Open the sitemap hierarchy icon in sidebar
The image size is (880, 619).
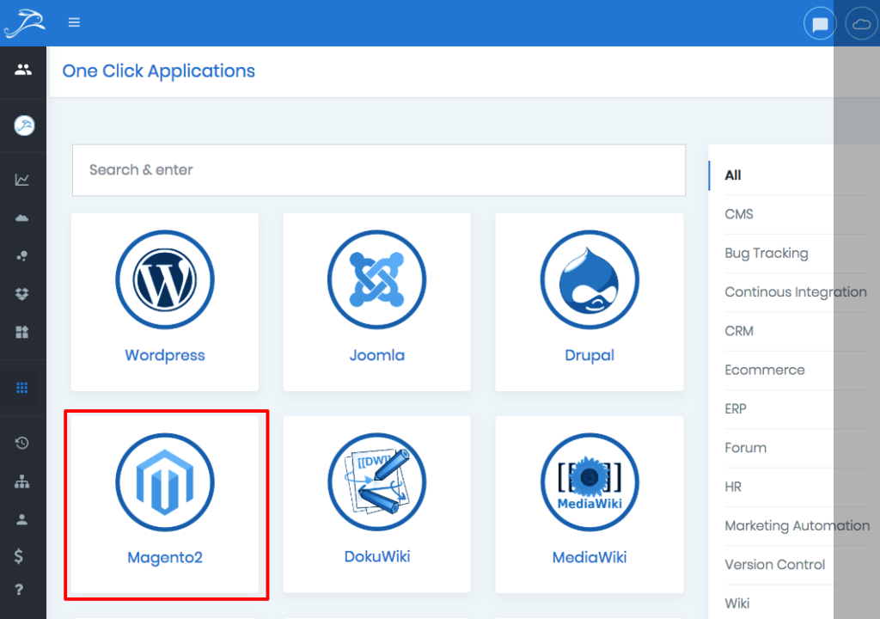(x=22, y=481)
